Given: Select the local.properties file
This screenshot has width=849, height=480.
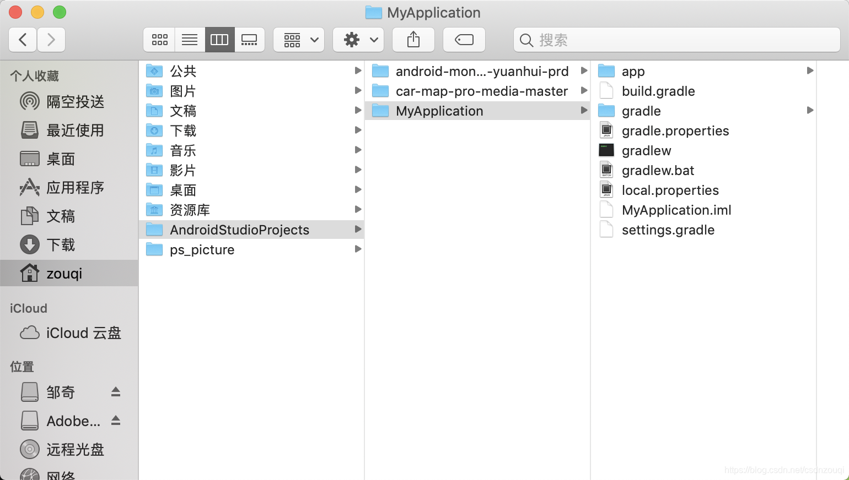Looking at the screenshot, I should click(703, 190).
